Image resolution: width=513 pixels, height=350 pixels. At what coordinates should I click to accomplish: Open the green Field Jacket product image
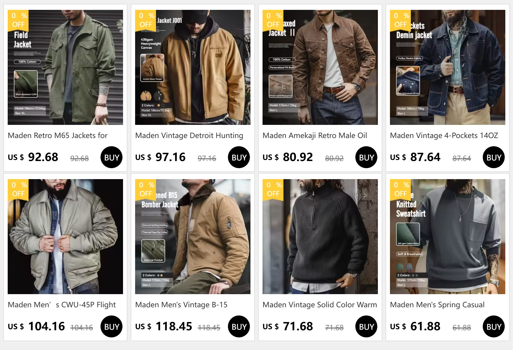pos(65,67)
